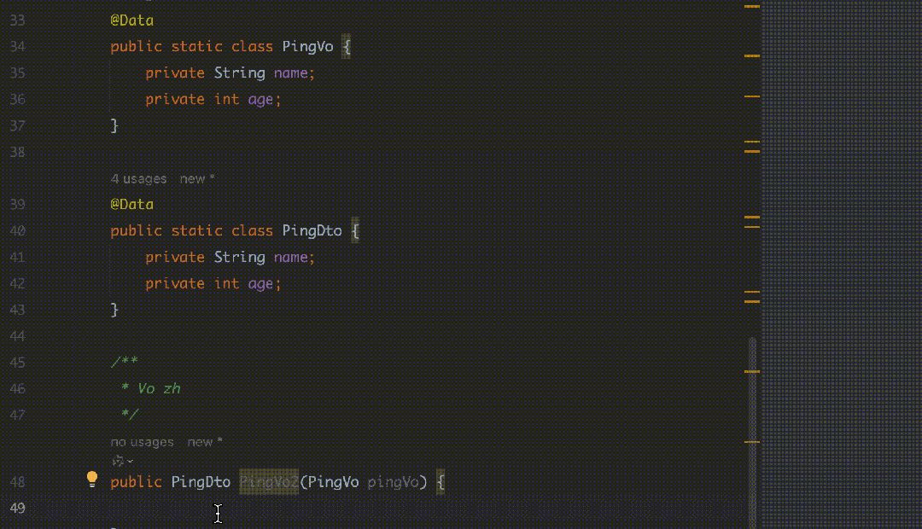Click the 'public' keyword on line 48

(136, 482)
